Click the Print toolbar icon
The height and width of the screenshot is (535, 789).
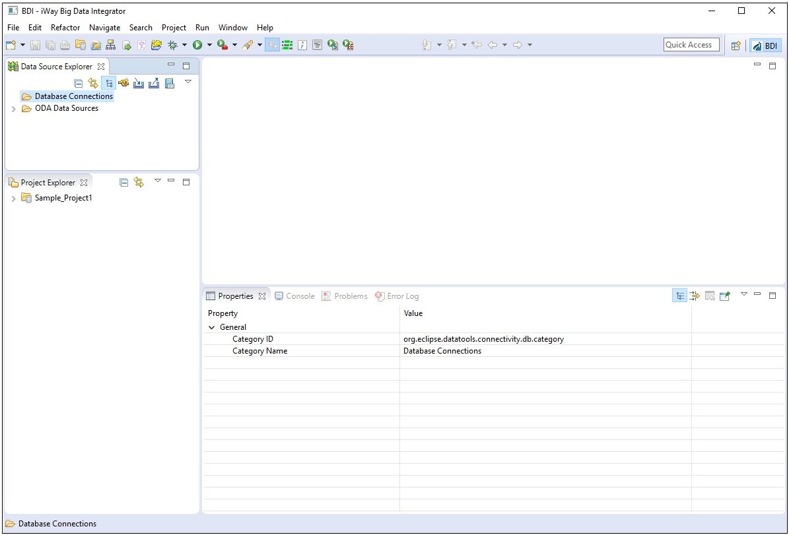coord(65,46)
